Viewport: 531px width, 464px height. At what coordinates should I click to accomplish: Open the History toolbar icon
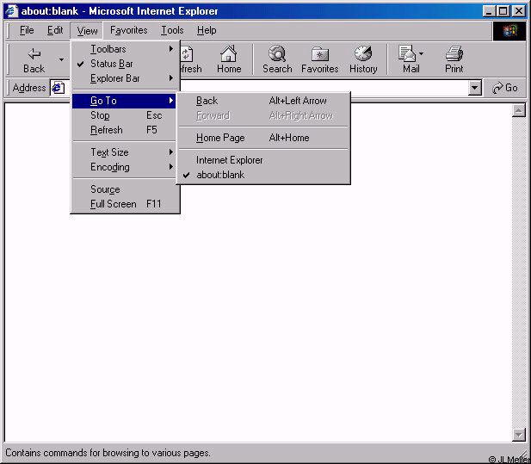coord(363,54)
